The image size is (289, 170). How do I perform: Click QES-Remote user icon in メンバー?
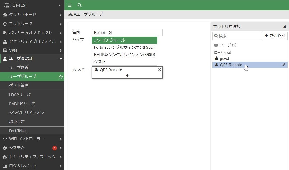pos(97,70)
